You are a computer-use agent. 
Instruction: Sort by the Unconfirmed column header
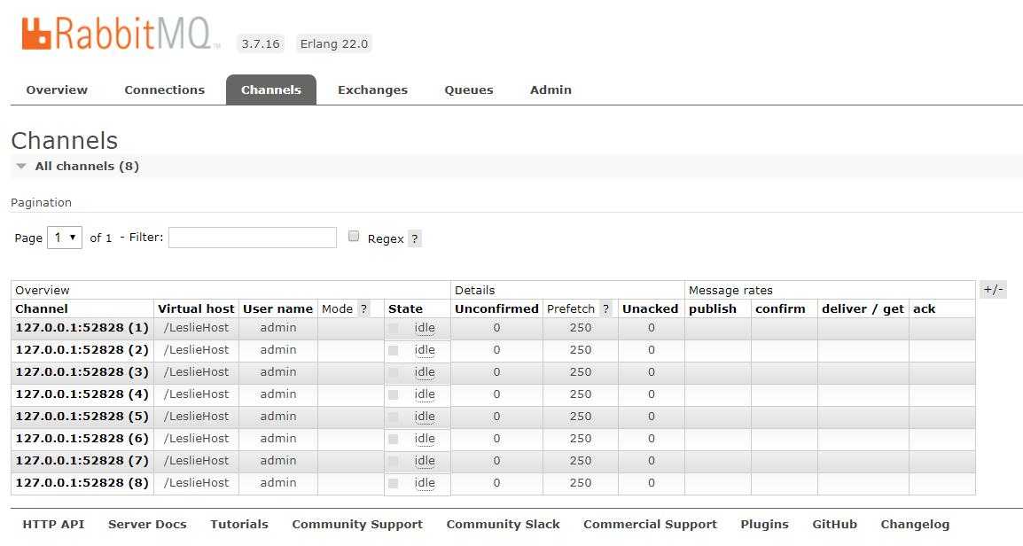click(x=496, y=309)
